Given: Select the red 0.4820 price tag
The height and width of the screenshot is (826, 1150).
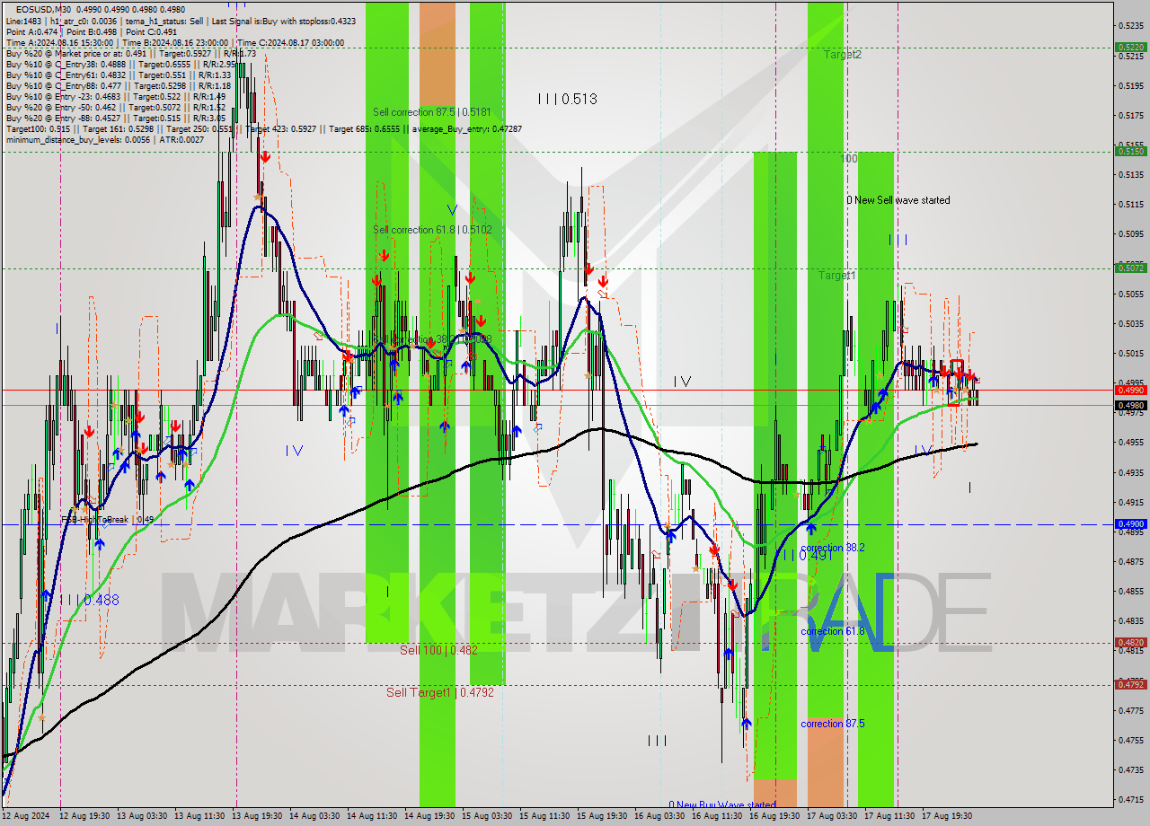Looking at the screenshot, I should tap(1129, 643).
